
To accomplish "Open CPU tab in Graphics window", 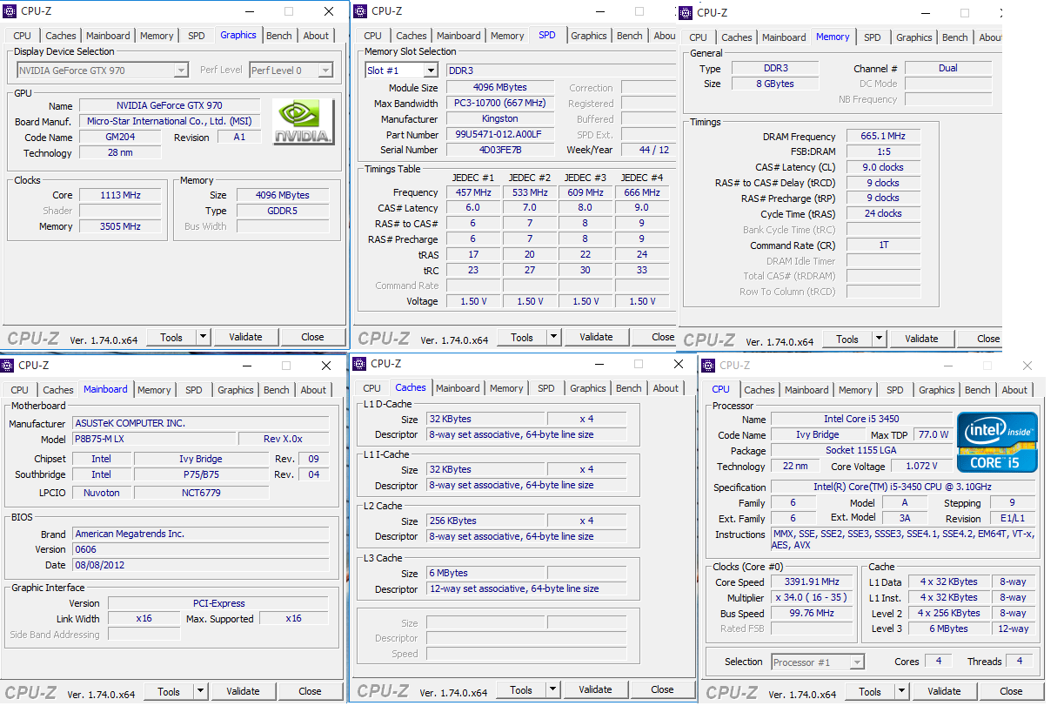I will (23, 36).
